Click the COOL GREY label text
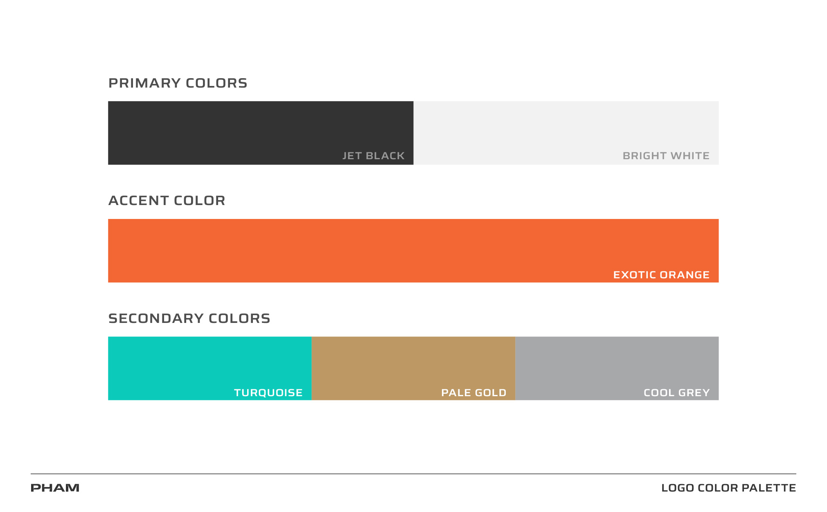 [677, 393]
